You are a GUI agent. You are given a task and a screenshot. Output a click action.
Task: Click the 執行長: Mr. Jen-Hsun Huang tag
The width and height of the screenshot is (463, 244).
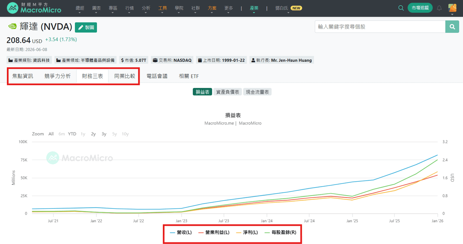[281, 60]
